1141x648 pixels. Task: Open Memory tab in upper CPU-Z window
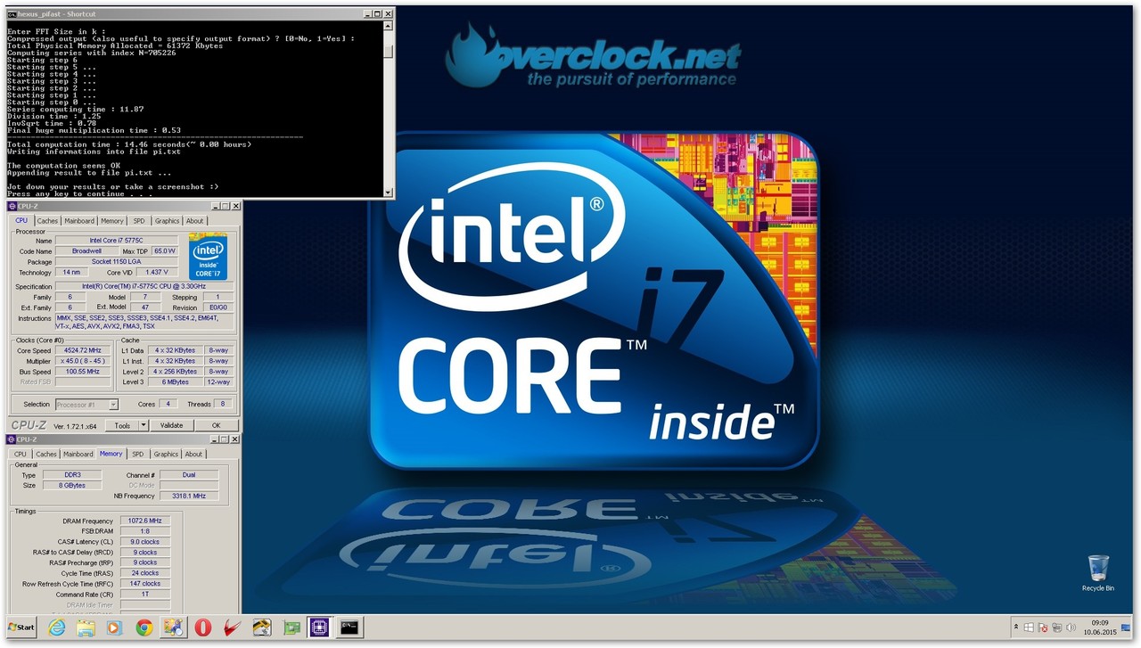[112, 221]
